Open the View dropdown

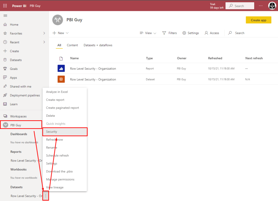pyautogui.click(x=148, y=33)
